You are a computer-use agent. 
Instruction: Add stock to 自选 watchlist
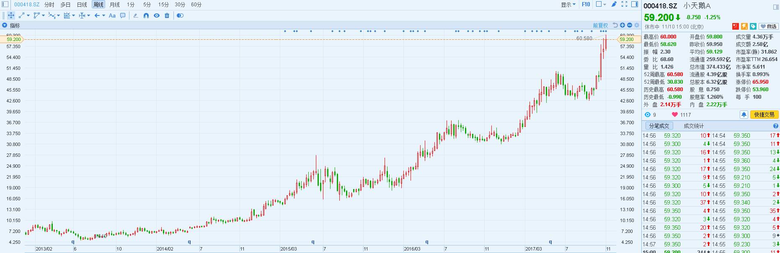point(769,26)
